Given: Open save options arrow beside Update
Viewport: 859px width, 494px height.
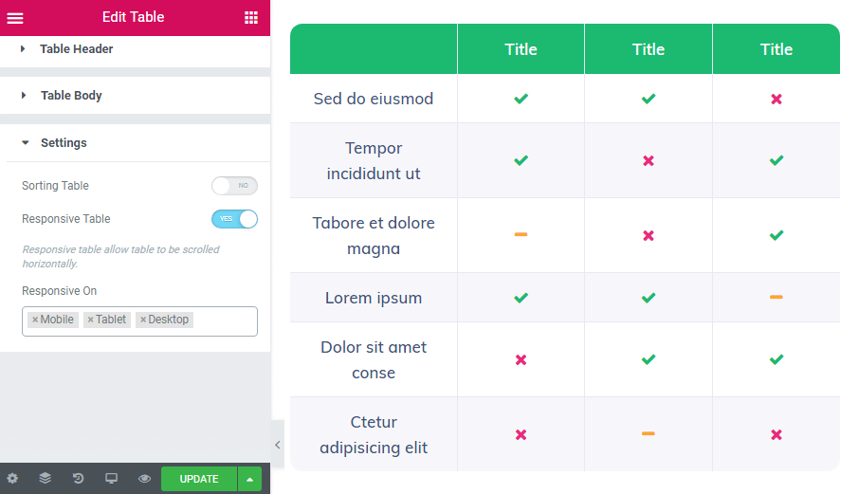Looking at the screenshot, I should click(249, 479).
